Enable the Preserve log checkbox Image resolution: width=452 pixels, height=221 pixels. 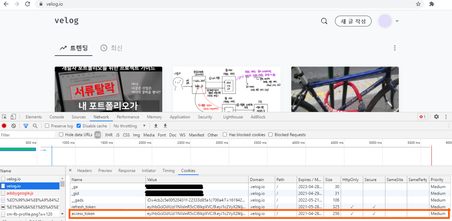click(x=47, y=126)
